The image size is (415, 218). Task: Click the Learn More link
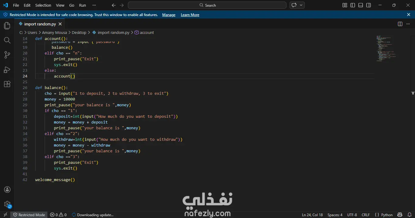(x=190, y=15)
